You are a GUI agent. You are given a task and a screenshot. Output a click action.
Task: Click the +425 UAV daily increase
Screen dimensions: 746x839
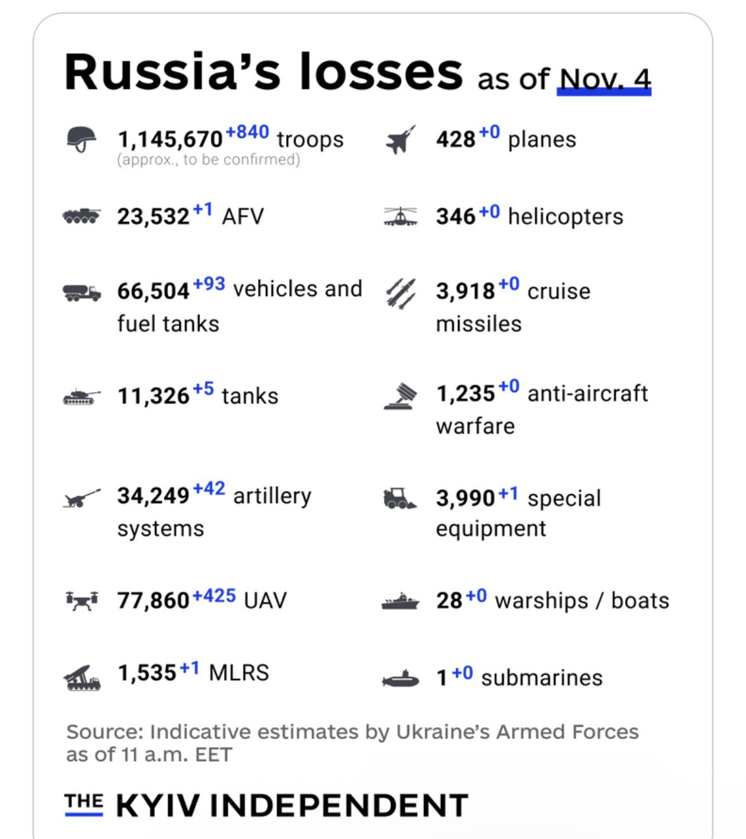pyautogui.click(x=214, y=596)
